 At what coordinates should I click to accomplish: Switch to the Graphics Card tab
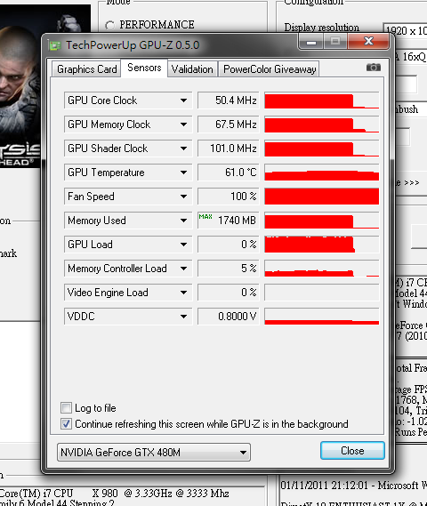coord(86,69)
